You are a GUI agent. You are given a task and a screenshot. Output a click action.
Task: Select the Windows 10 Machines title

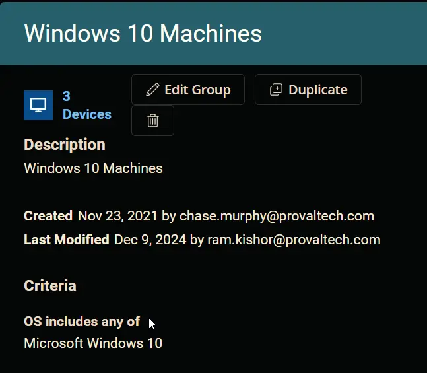click(x=143, y=33)
